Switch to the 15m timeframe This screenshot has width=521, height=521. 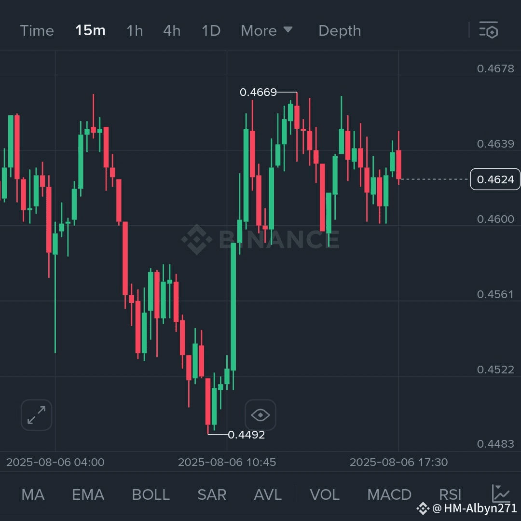pyautogui.click(x=90, y=30)
